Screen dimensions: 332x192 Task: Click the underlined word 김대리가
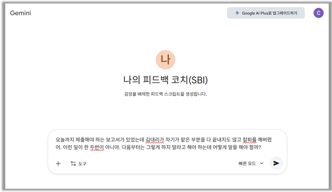(x=155, y=140)
